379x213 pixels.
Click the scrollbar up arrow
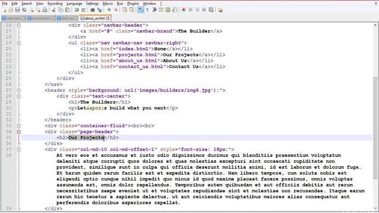click(x=375, y=25)
